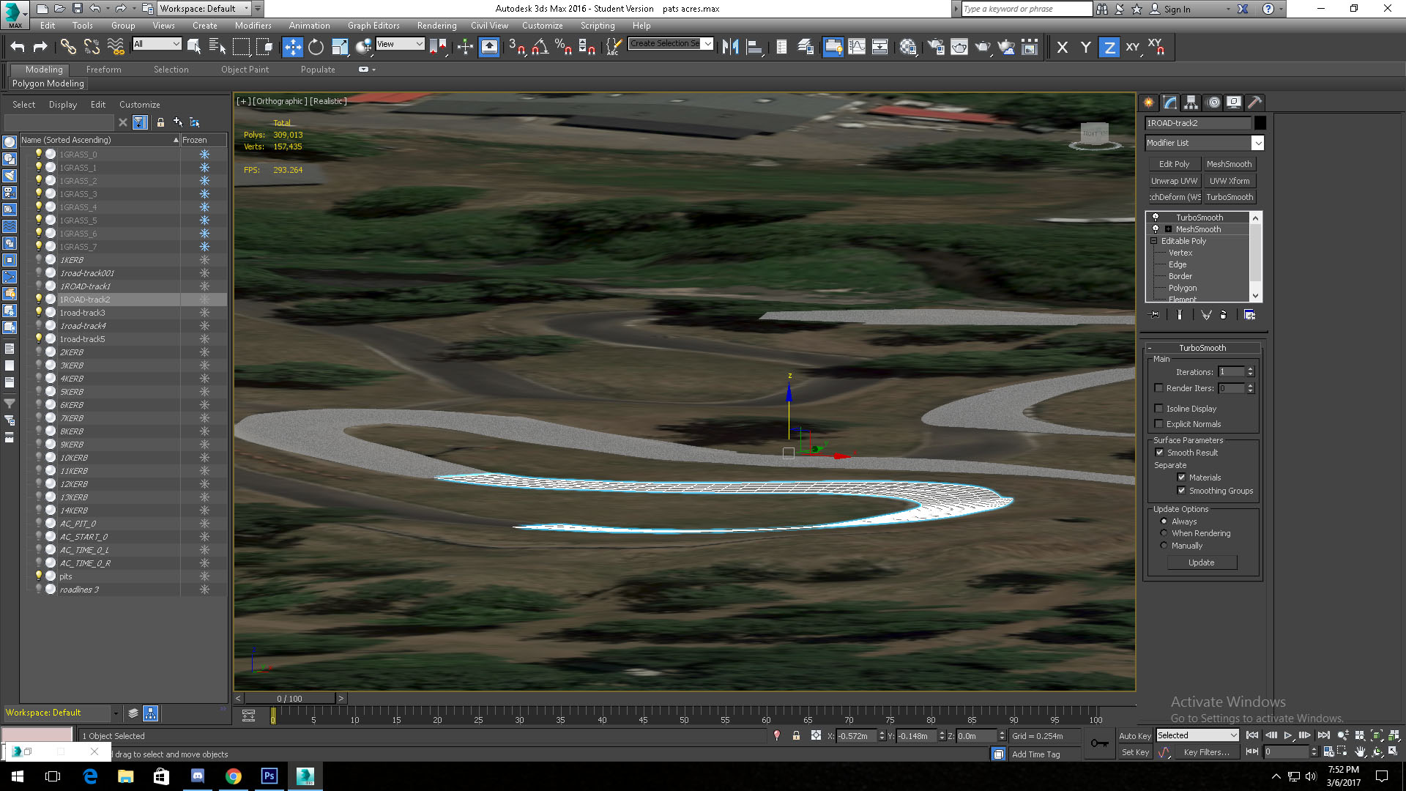
Task: Open Render Setup icon
Action: tap(936, 47)
